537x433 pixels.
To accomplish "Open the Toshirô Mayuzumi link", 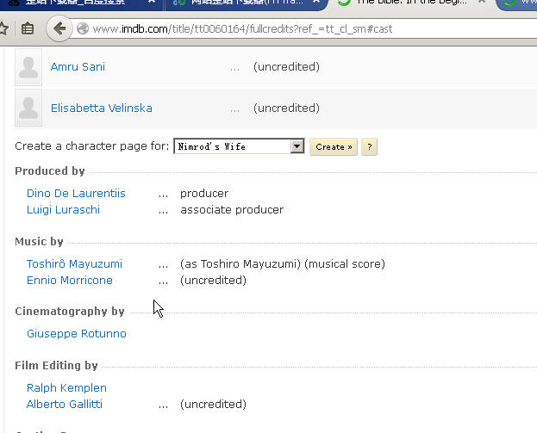I will (74, 264).
